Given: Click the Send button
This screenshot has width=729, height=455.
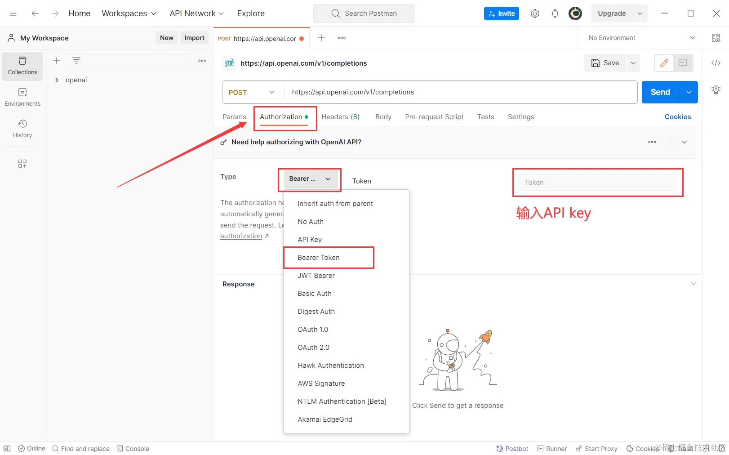Looking at the screenshot, I should (660, 92).
